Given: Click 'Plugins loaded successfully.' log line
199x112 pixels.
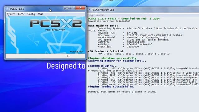Looking at the screenshot, I should click(x=111, y=87).
